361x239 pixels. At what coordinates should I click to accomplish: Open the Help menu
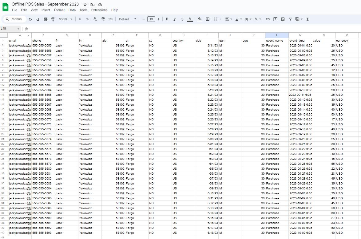115,10
